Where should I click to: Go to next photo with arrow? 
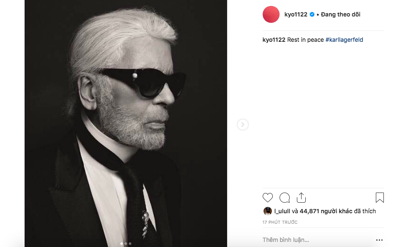pyautogui.click(x=242, y=125)
